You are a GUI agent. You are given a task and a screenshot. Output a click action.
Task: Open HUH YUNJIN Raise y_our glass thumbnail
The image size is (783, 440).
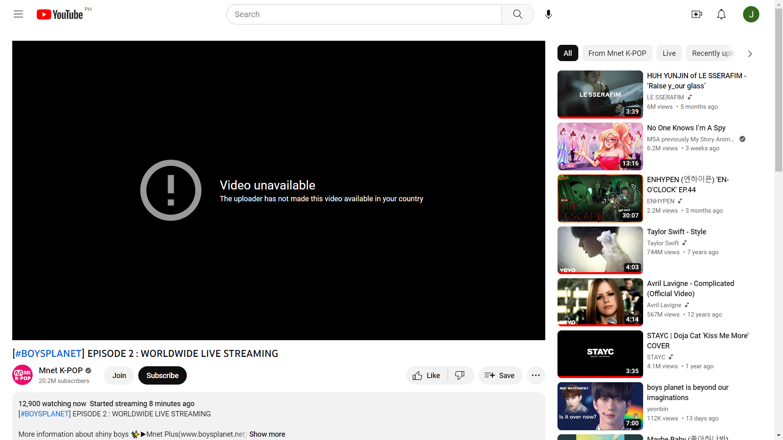[x=600, y=94]
